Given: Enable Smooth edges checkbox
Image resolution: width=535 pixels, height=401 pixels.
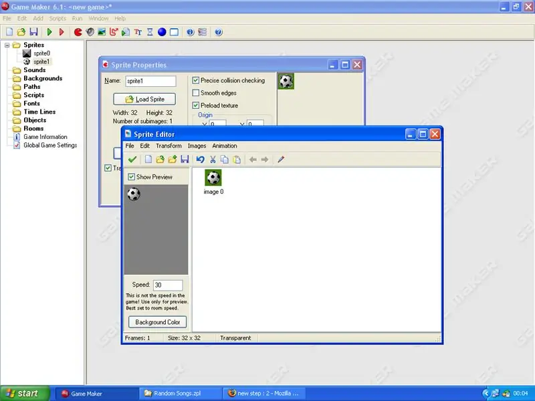Looking at the screenshot, I should click(x=195, y=93).
